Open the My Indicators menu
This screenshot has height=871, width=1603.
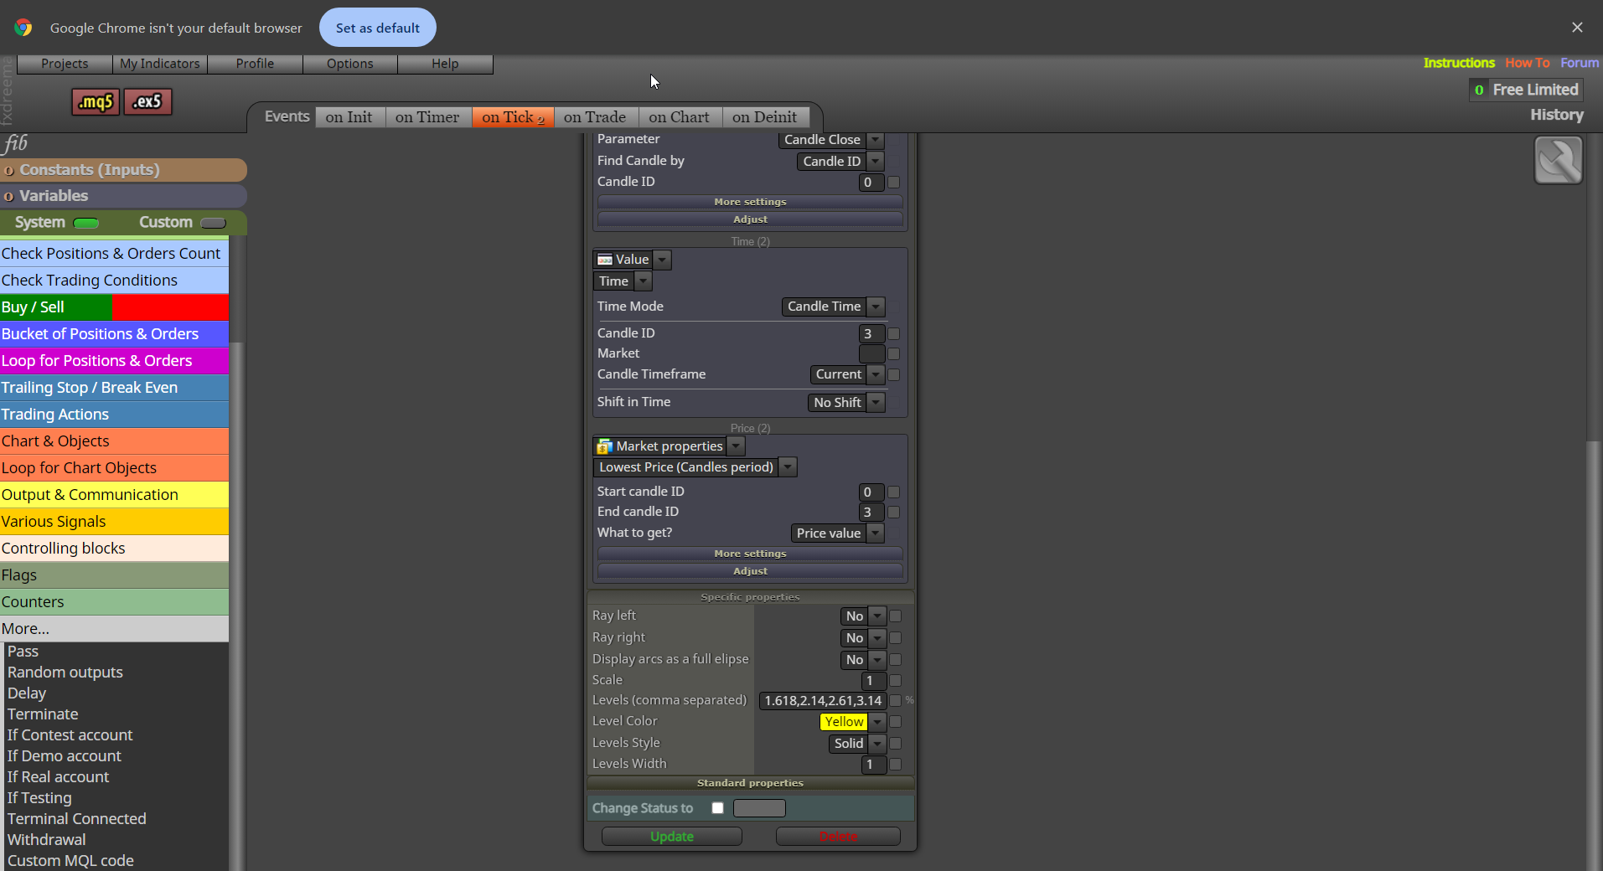tap(160, 64)
